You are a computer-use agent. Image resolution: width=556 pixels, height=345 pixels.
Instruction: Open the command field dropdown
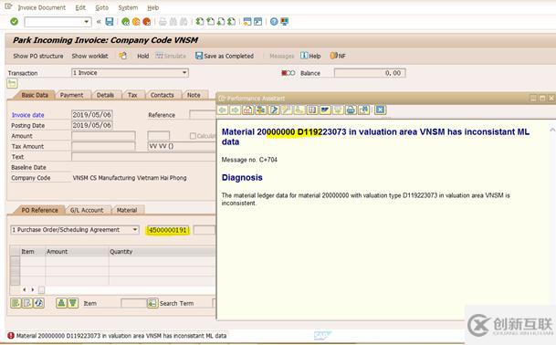coord(87,22)
